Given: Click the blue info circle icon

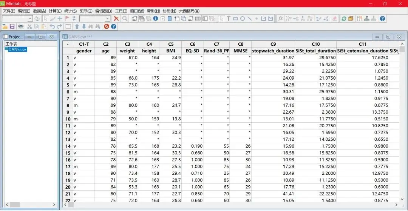Looking at the screenshot, I should point(156,18).
